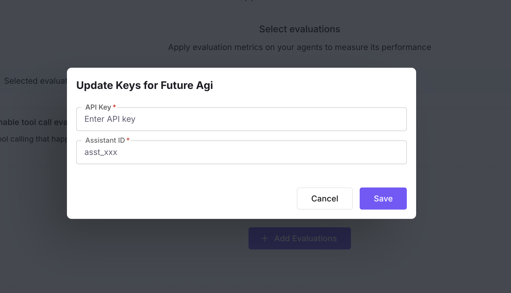Image resolution: width=511 pixels, height=293 pixels.
Task: Click the Assistant ID field label
Action: pyautogui.click(x=105, y=140)
